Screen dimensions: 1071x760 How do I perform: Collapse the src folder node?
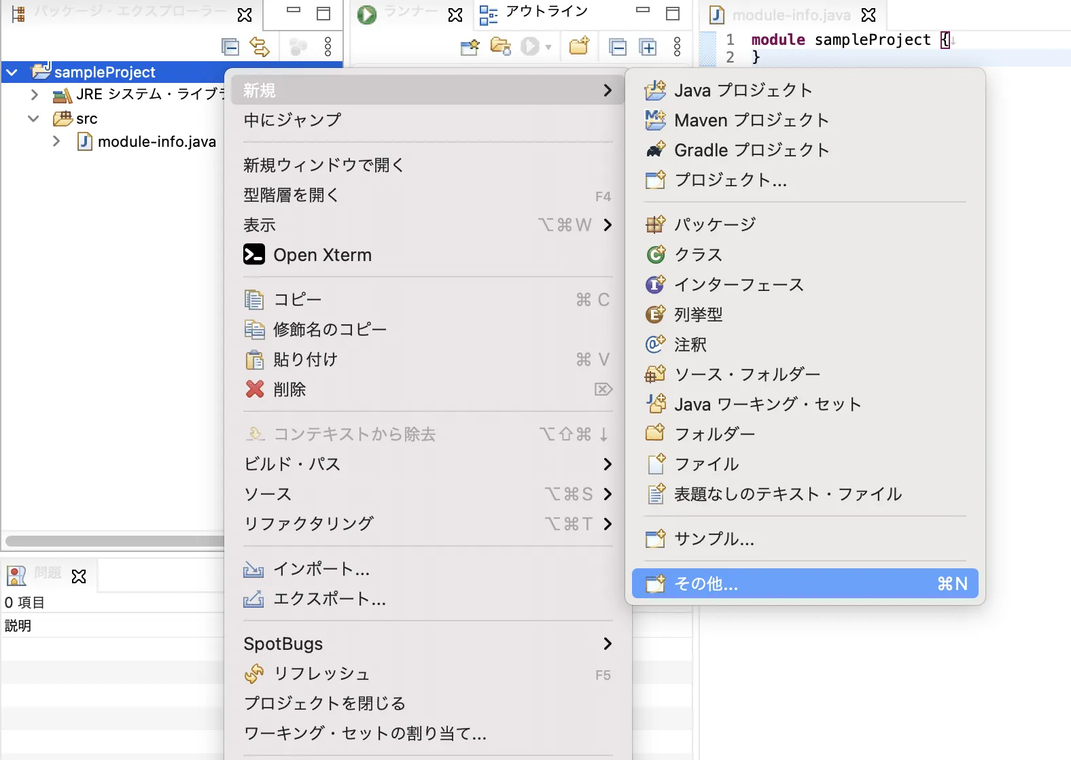tap(33, 118)
